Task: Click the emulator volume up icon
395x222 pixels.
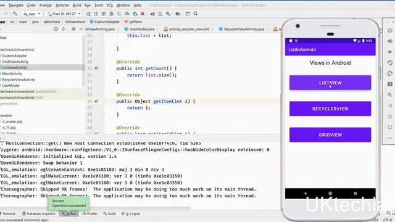Action: (x=389, y=41)
